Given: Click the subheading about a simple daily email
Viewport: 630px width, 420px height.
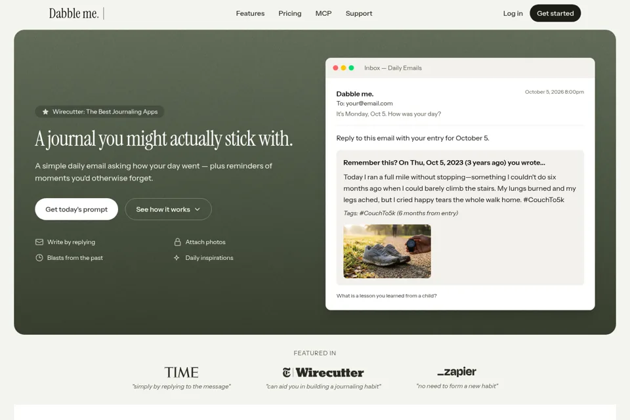Looking at the screenshot, I should (x=154, y=172).
